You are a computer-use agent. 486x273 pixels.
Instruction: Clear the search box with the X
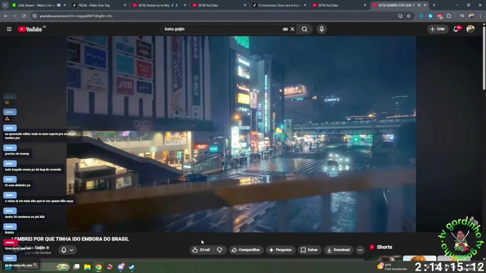[292, 29]
